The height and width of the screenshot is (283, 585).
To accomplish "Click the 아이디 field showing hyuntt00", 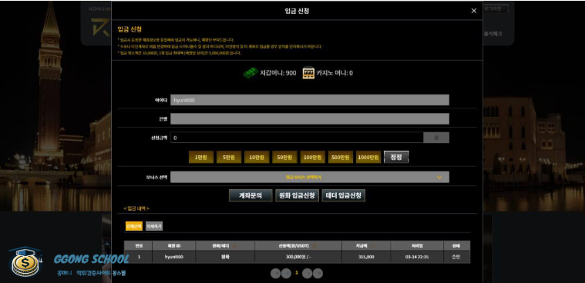I will [x=310, y=100].
